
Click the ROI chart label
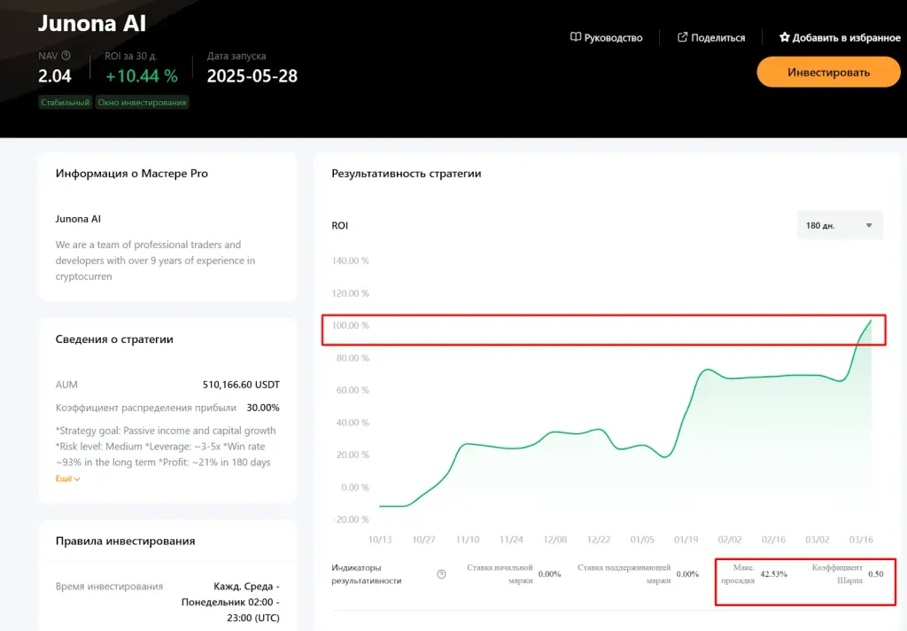pos(339,226)
